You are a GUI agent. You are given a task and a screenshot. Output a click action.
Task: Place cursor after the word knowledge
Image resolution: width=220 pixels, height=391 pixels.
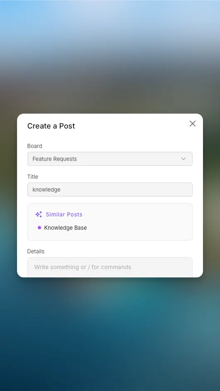61,189
